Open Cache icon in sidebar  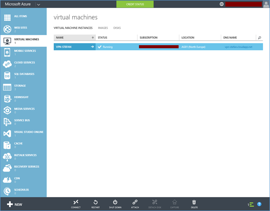coord(7,145)
